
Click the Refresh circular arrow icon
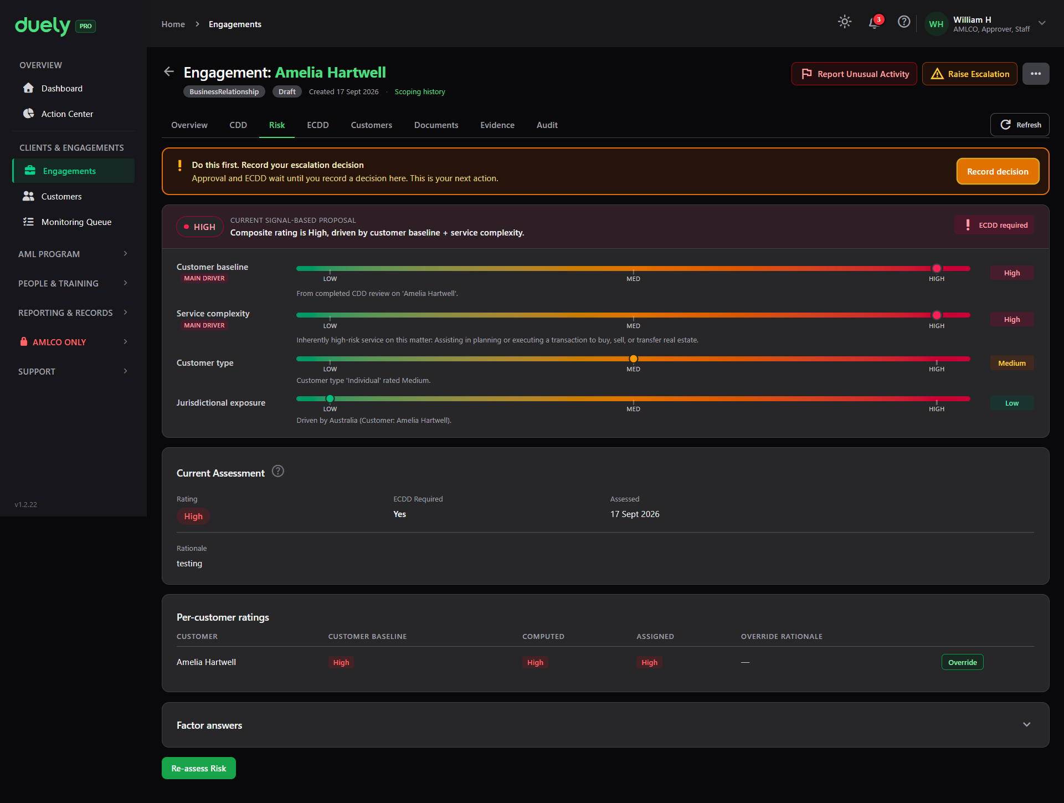pos(1005,125)
